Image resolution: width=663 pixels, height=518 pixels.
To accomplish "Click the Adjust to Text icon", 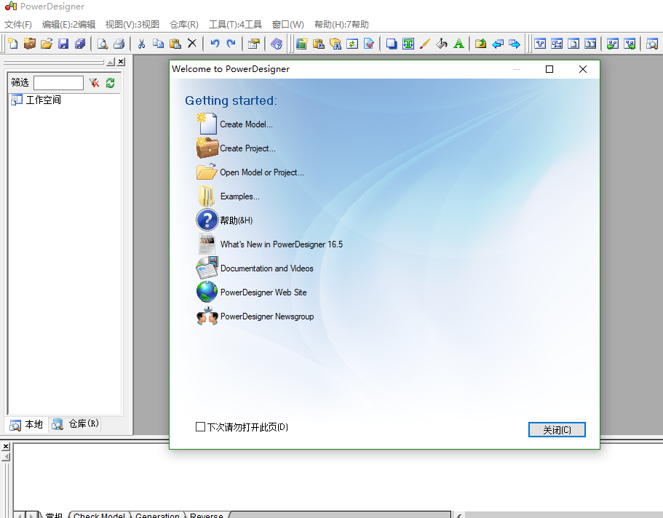I will (408, 44).
